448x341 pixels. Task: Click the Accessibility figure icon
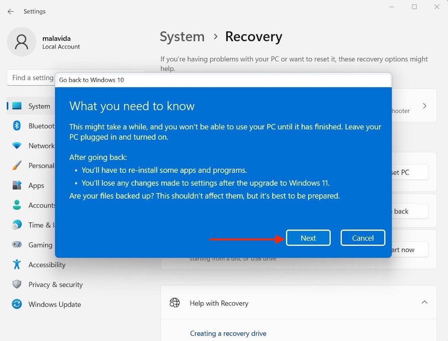17,265
